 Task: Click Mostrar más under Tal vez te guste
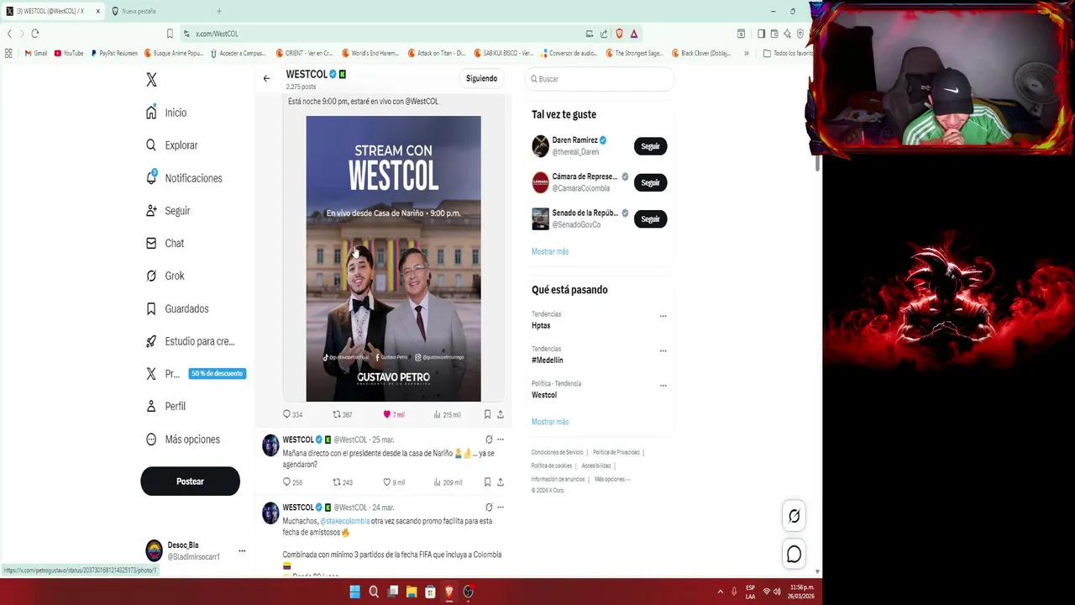[x=550, y=251]
